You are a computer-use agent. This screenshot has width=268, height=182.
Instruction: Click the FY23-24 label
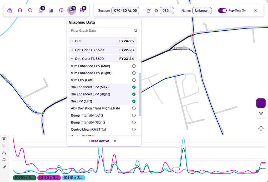click(x=126, y=59)
